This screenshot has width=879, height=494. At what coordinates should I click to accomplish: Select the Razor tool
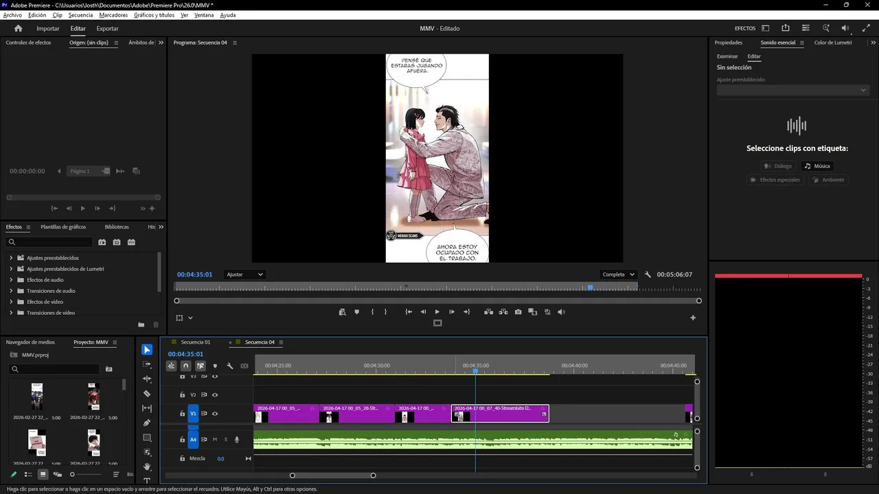pos(147,394)
